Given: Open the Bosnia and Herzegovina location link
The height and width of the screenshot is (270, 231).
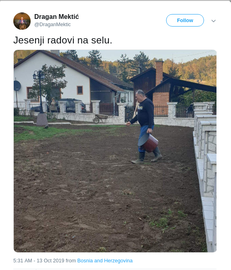Looking at the screenshot, I should 105,260.
